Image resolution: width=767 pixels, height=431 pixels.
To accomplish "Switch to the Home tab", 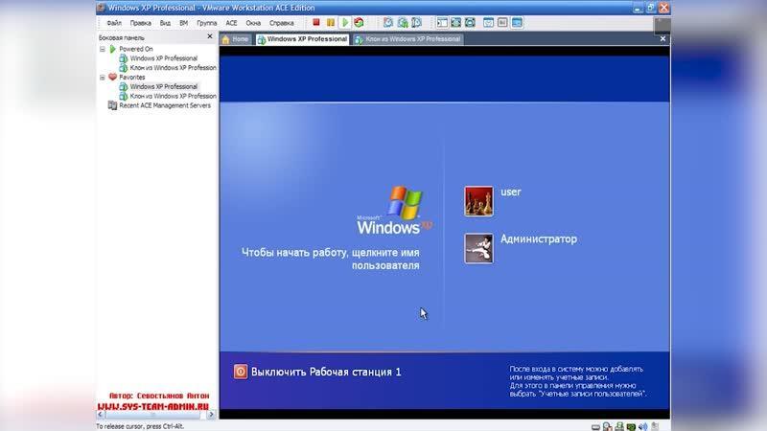I will pyautogui.click(x=235, y=39).
